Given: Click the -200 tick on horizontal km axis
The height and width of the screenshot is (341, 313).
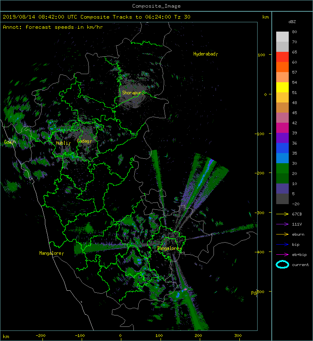Looking at the screenshot, I should (x=40, y=336).
